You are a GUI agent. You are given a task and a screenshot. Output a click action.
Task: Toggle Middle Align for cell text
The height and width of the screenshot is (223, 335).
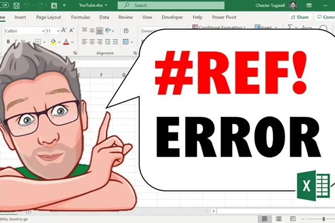pyautogui.click(x=92, y=30)
